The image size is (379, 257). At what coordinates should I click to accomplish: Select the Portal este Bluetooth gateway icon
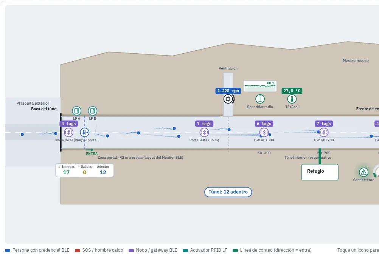[x=204, y=132]
